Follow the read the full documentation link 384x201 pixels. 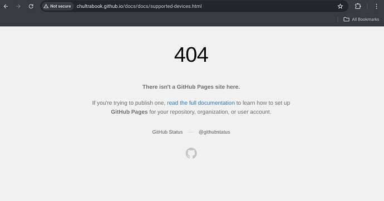click(201, 103)
